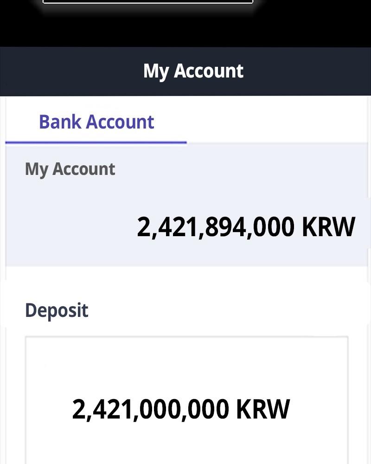
Task: Click dark header left of My Account title
Action: (x=70, y=71)
